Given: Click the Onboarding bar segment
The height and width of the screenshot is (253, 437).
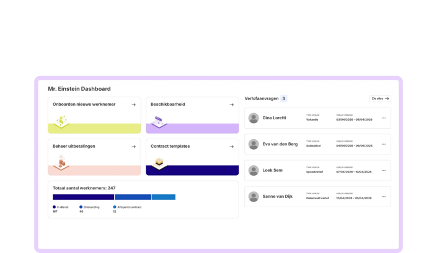Looking at the screenshot, I should 133,197.
